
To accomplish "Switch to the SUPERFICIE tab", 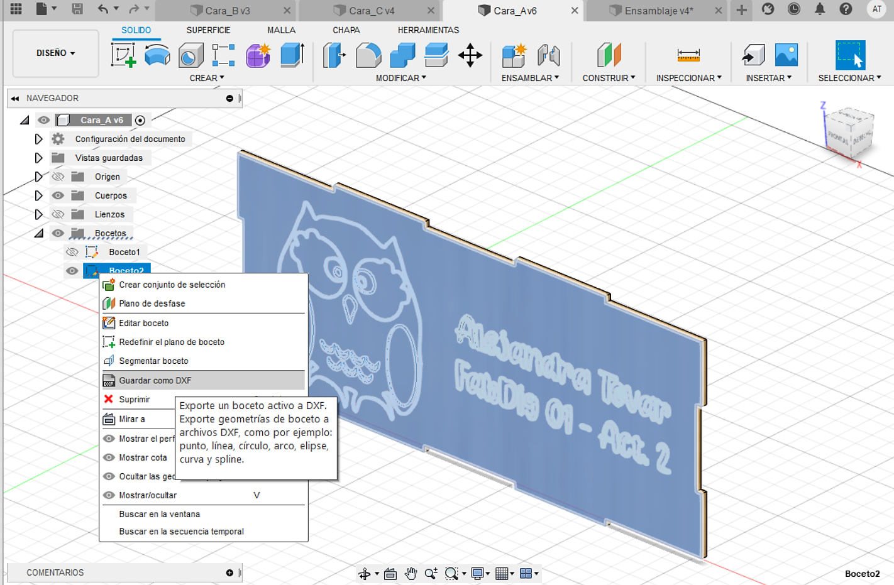I will [208, 30].
